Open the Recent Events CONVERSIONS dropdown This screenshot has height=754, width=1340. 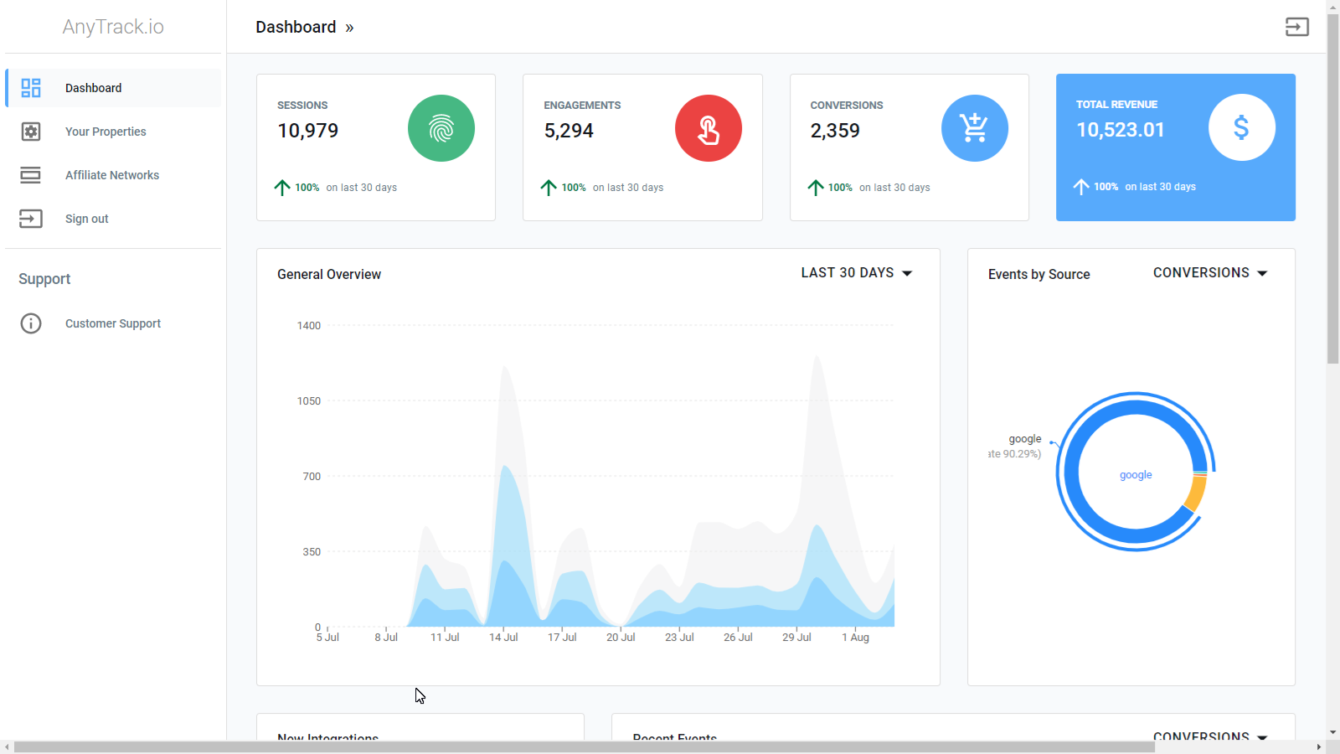click(1211, 736)
